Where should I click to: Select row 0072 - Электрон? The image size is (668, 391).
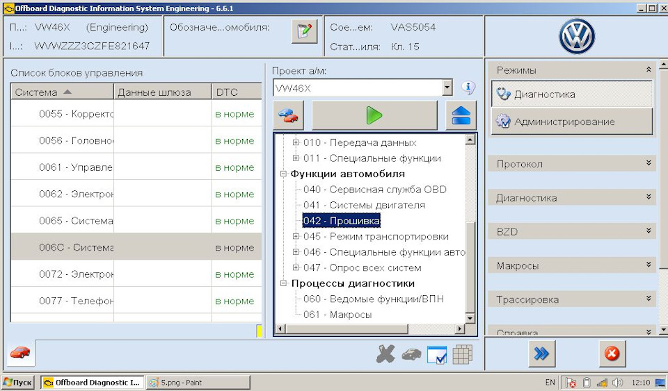(x=136, y=274)
